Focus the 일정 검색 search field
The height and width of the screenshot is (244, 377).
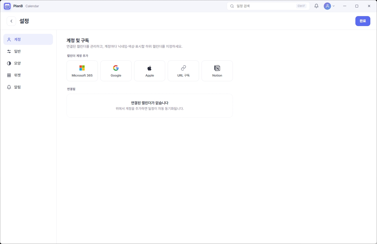(x=268, y=6)
